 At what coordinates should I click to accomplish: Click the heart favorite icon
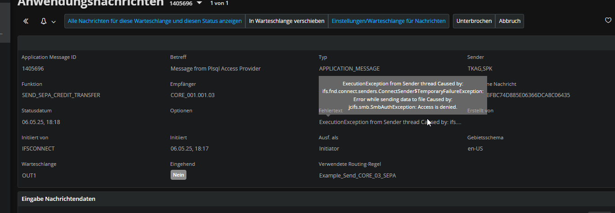[608, 20]
